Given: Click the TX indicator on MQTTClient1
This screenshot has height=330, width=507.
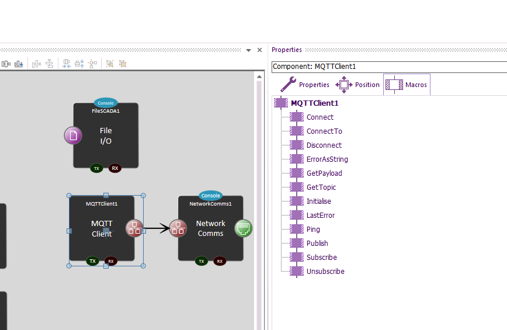Looking at the screenshot, I should (92, 261).
